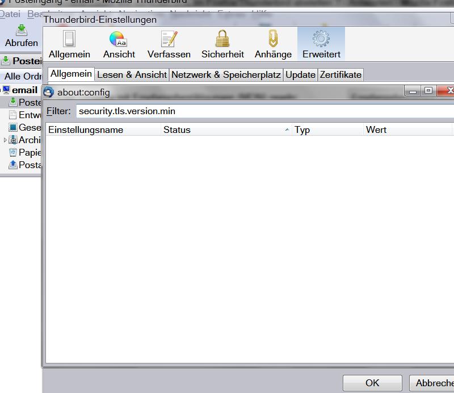Select the Papierkorb trash folder
This screenshot has width=454, height=393.
pyautogui.click(x=24, y=152)
